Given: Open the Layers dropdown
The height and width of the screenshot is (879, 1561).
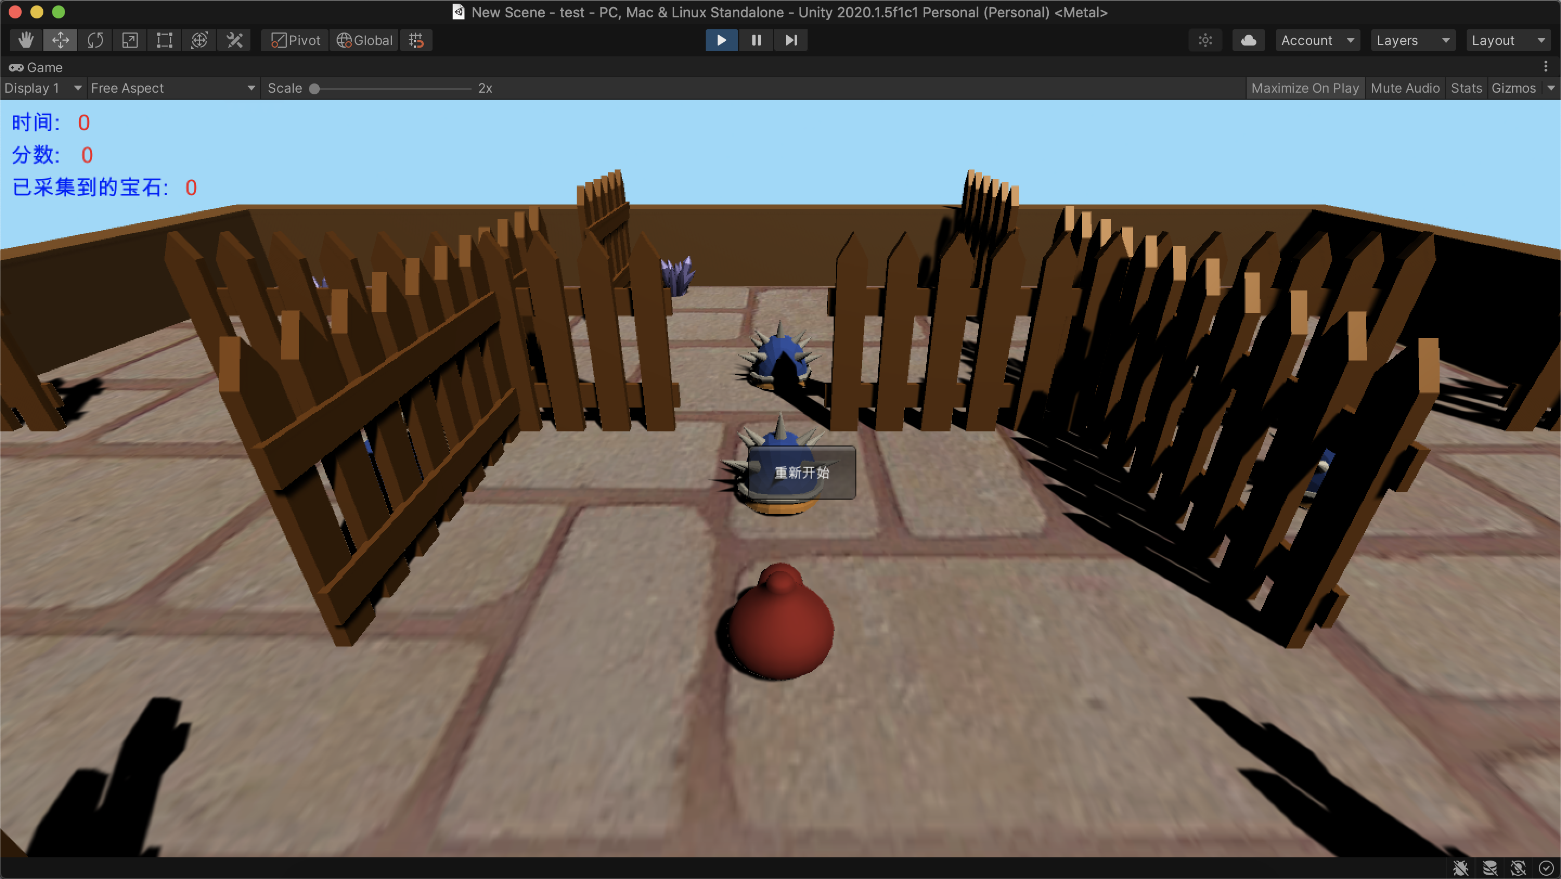Looking at the screenshot, I should (x=1412, y=40).
